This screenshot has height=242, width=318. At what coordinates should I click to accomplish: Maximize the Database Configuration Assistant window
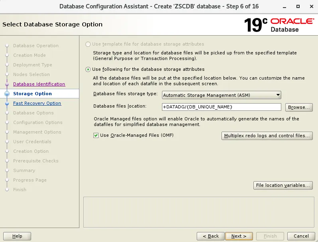pos(298,6)
